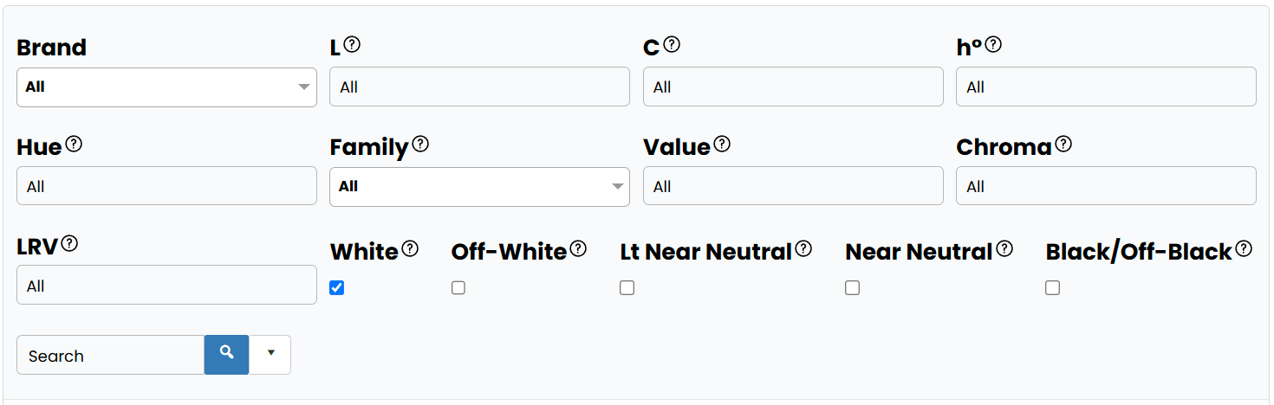Open the Brand dropdown
The height and width of the screenshot is (405, 1274).
166,87
